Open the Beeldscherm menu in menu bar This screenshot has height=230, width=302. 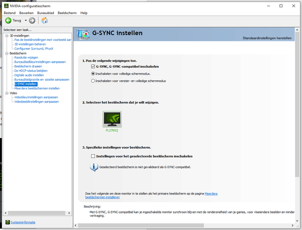[67, 13]
